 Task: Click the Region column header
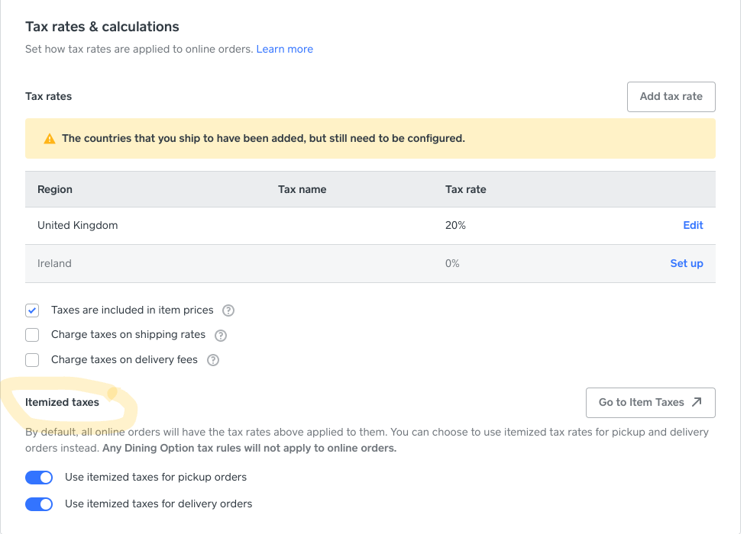click(55, 189)
